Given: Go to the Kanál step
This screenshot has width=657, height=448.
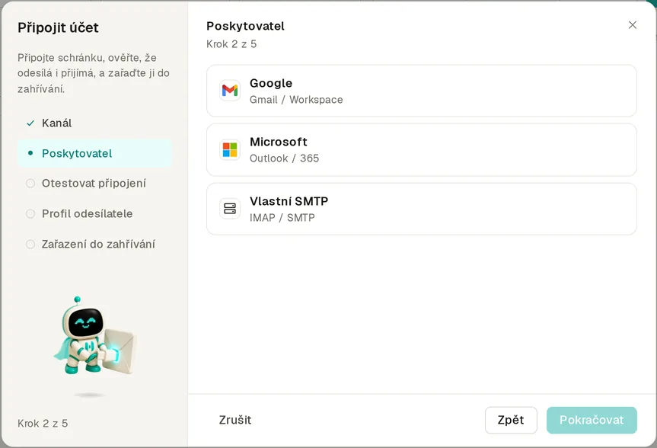Looking at the screenshot, I should click(x=94, y=123).
